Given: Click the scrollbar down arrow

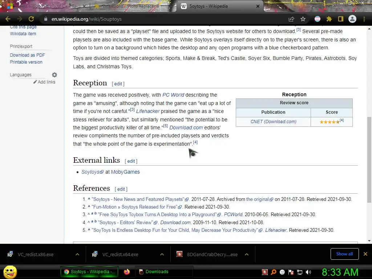Looking at the screenshot, I should coord(369,241).
